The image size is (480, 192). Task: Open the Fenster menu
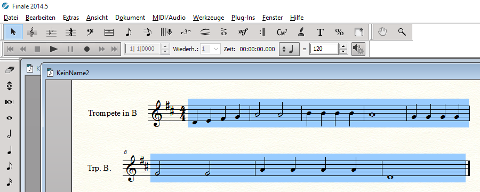[273, 18]
